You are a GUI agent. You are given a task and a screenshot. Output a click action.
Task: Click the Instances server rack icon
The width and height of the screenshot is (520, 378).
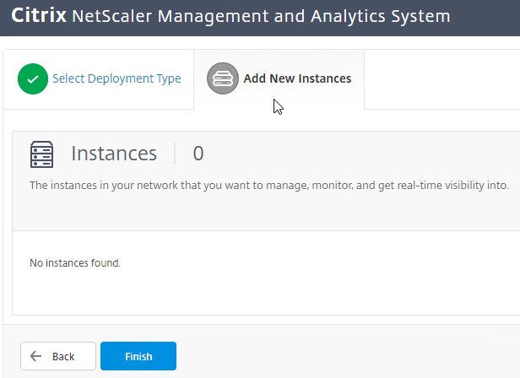(42, 154)
